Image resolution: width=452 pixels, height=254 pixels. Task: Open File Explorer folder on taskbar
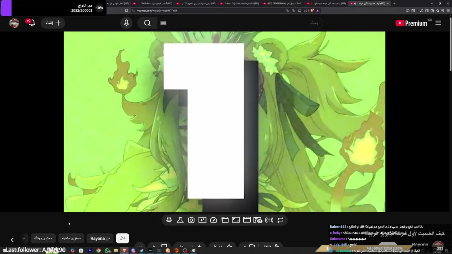point(115,250)
